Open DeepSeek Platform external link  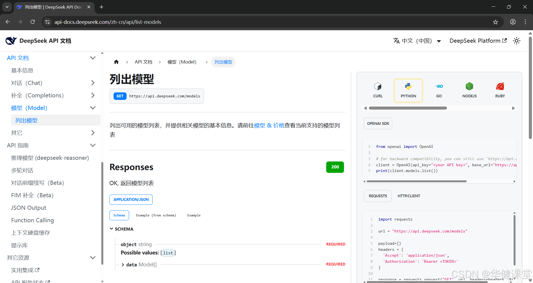[478, 41]
